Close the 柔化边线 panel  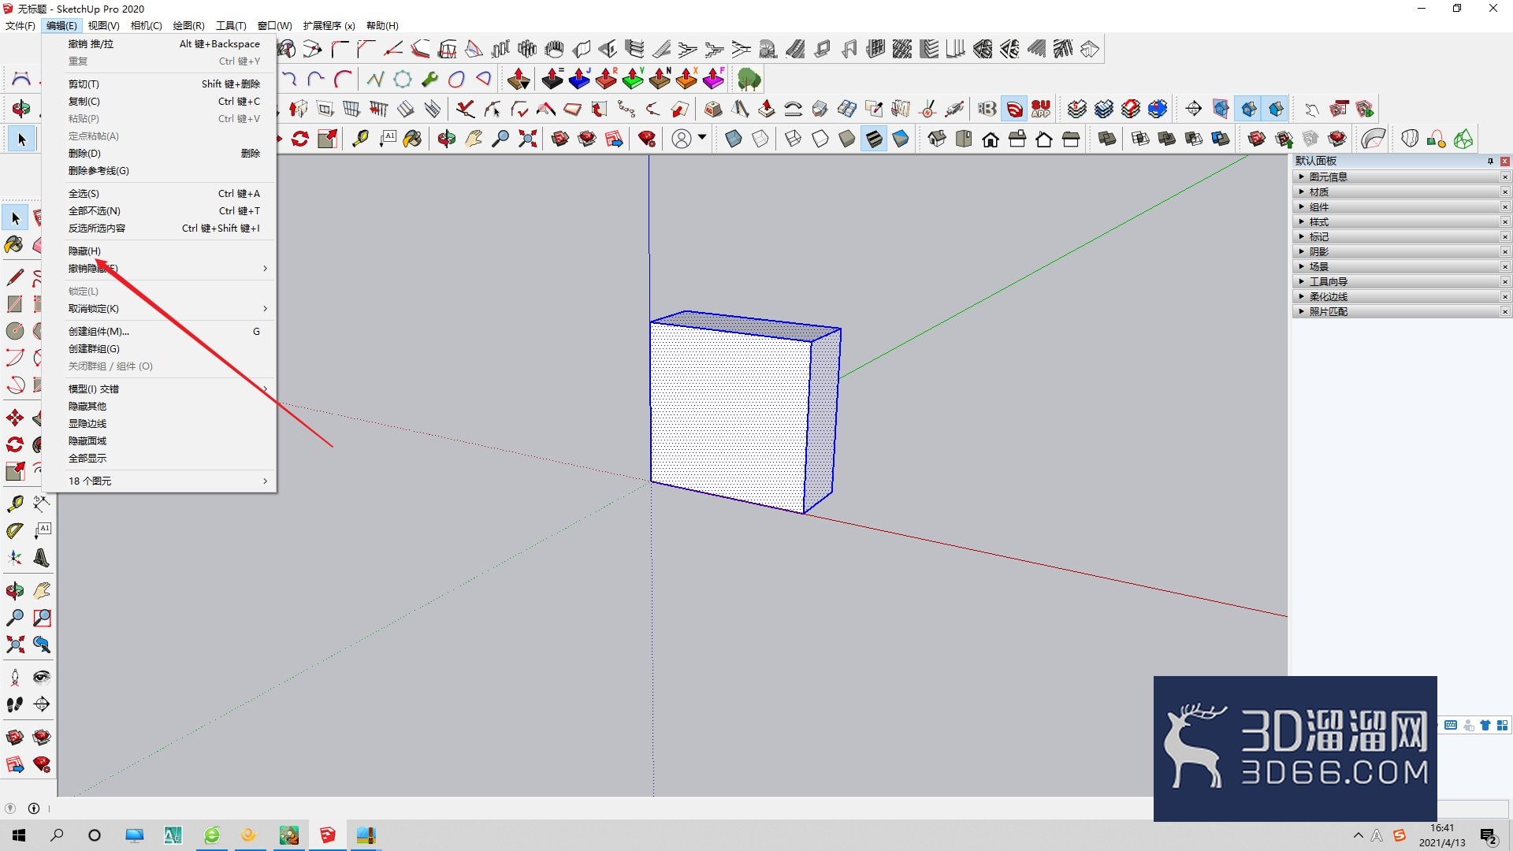coord(1505,297)
